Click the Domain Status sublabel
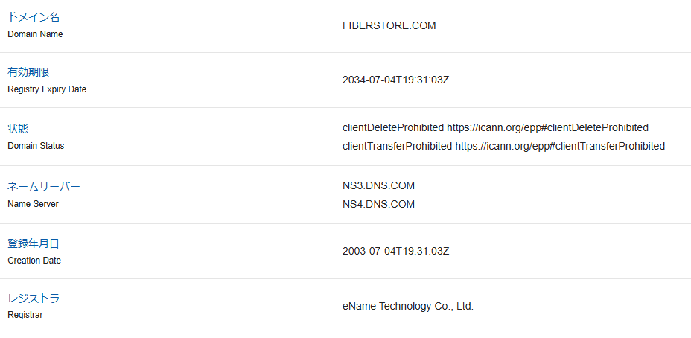The width and height of the screenshot is (691, 338). [x=36, y=145]
